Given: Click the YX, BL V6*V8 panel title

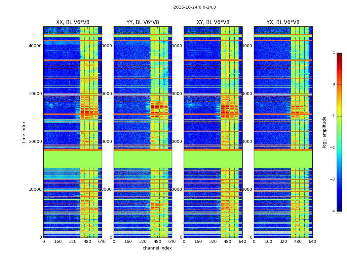Looking at the screenshot, I should click(283, 22).
